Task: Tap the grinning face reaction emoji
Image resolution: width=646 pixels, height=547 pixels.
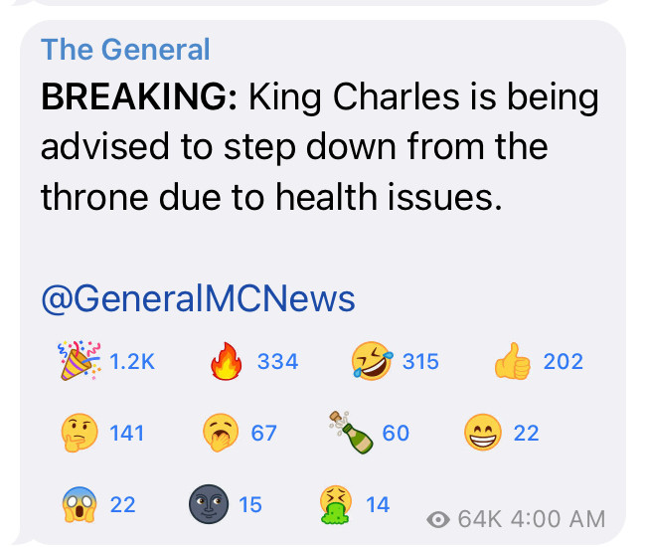Action: pyautogui.click(x=484, y=433)
